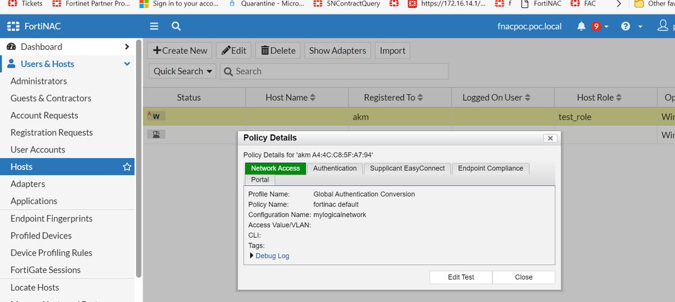Image resolution: width=675 pixels, height=302 pixels.
Task: Switch to the Supplicant EasyConnect tab
Action: (407, 168)
